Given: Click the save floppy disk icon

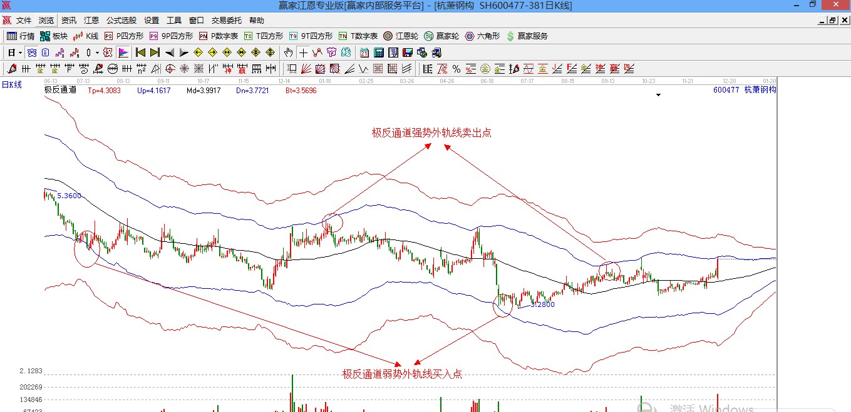Looking at the screenshot, I should coord(408,53).
